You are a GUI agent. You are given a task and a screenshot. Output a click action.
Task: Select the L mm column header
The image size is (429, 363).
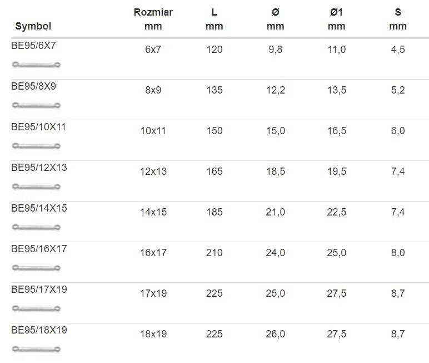[214, 19]
